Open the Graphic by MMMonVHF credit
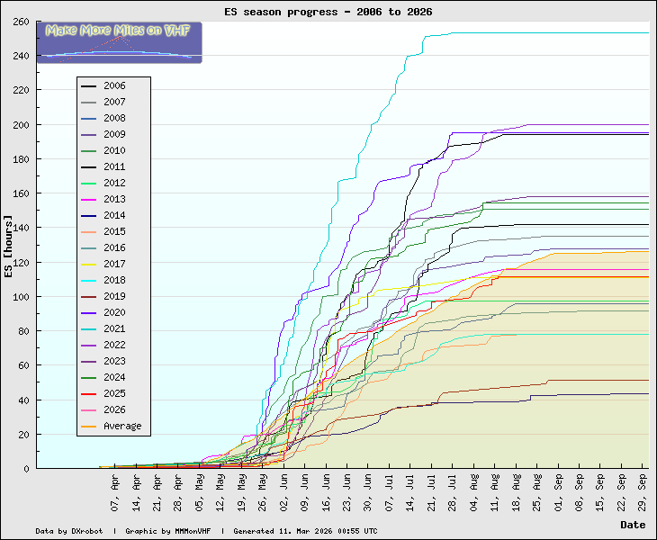 coord(173,531)
